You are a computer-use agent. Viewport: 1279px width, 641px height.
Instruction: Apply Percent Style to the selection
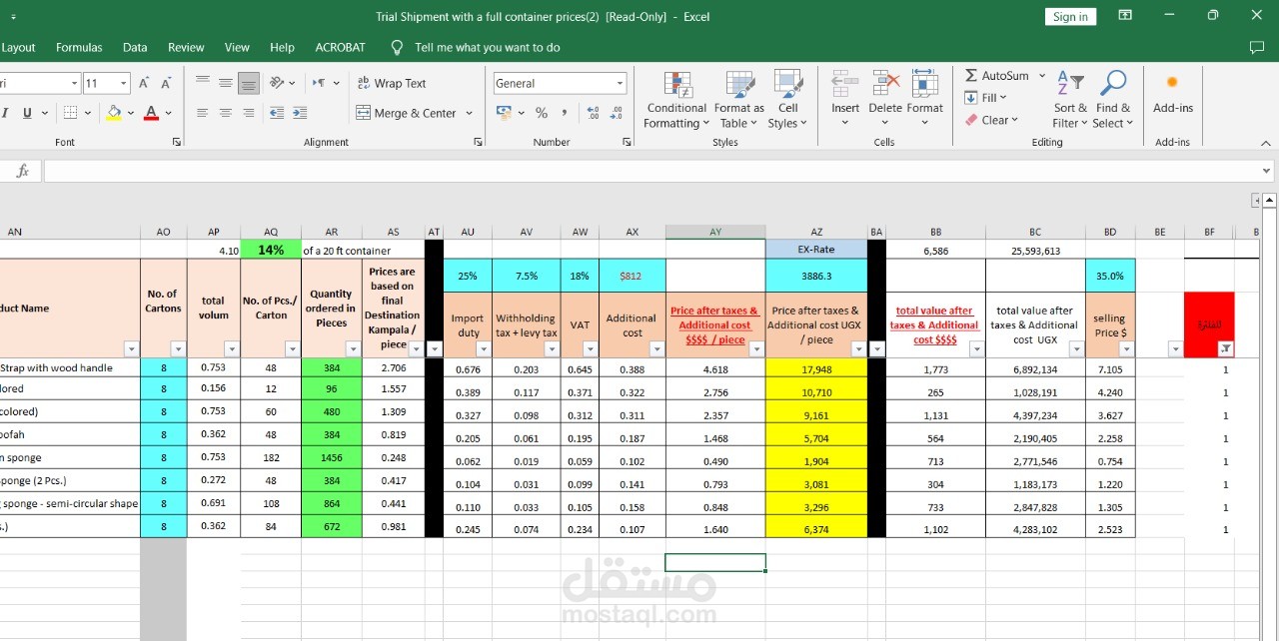click(542, 113)
